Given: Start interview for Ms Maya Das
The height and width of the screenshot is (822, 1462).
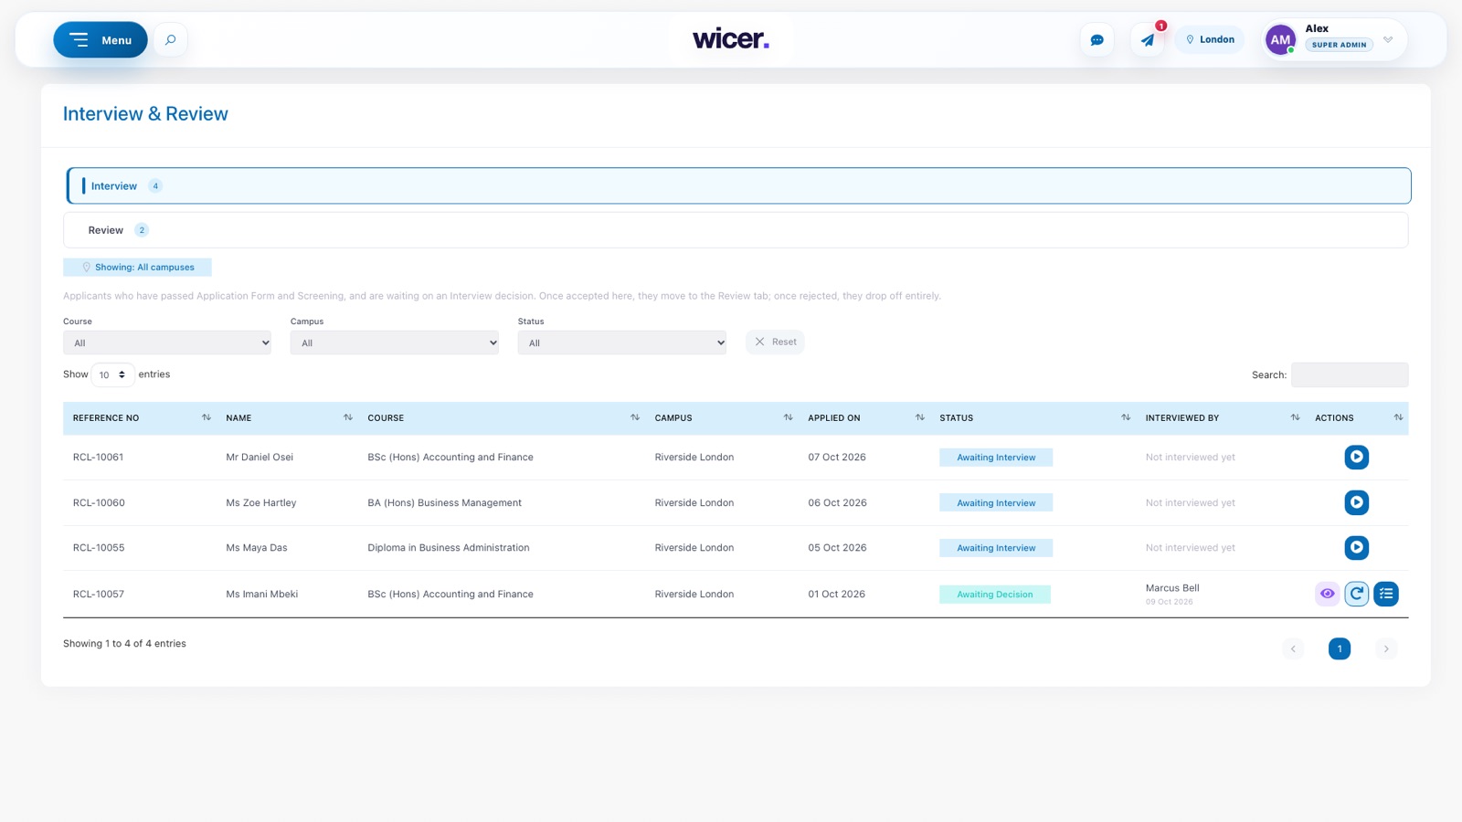Looking at the screenshot, I should [x=1356, y=548].
